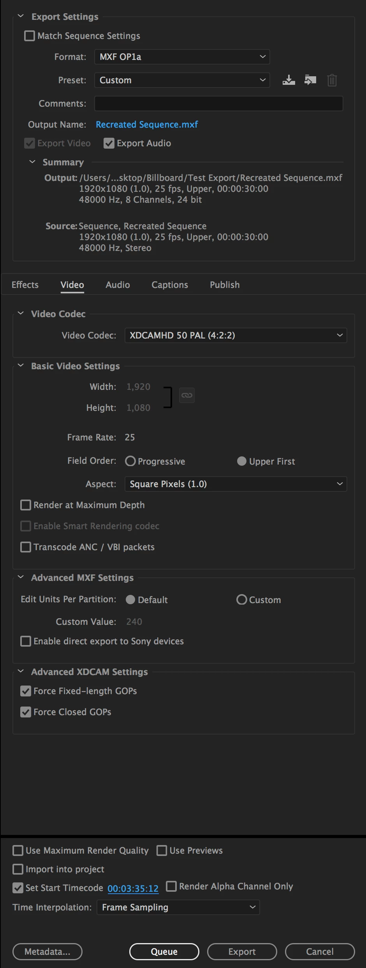Open the Recreated Sequence.mxf output name link
Viewport: 366px width, 968px height.
coord(147,125)
